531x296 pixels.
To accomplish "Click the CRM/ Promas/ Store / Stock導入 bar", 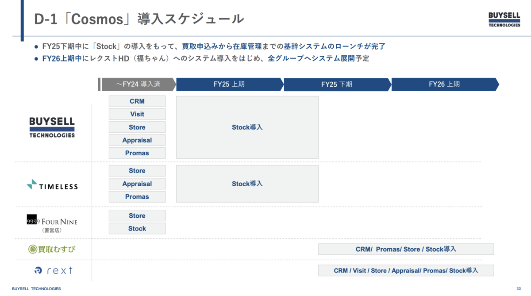I will click(406, 249).
